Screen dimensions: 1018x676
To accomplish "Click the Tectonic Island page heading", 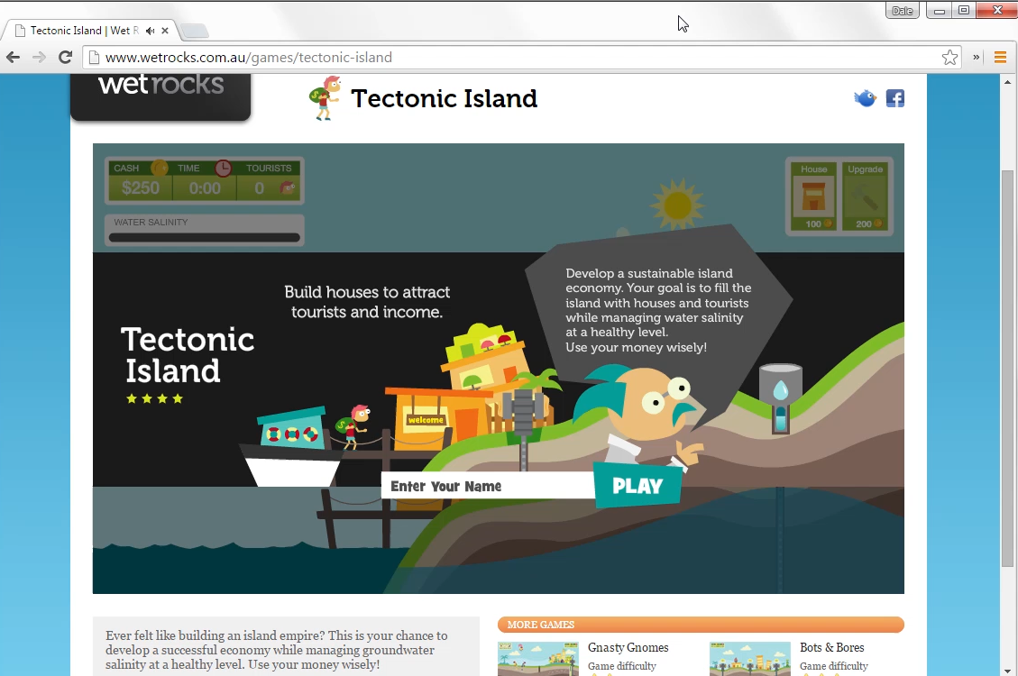I will [444, 98].
